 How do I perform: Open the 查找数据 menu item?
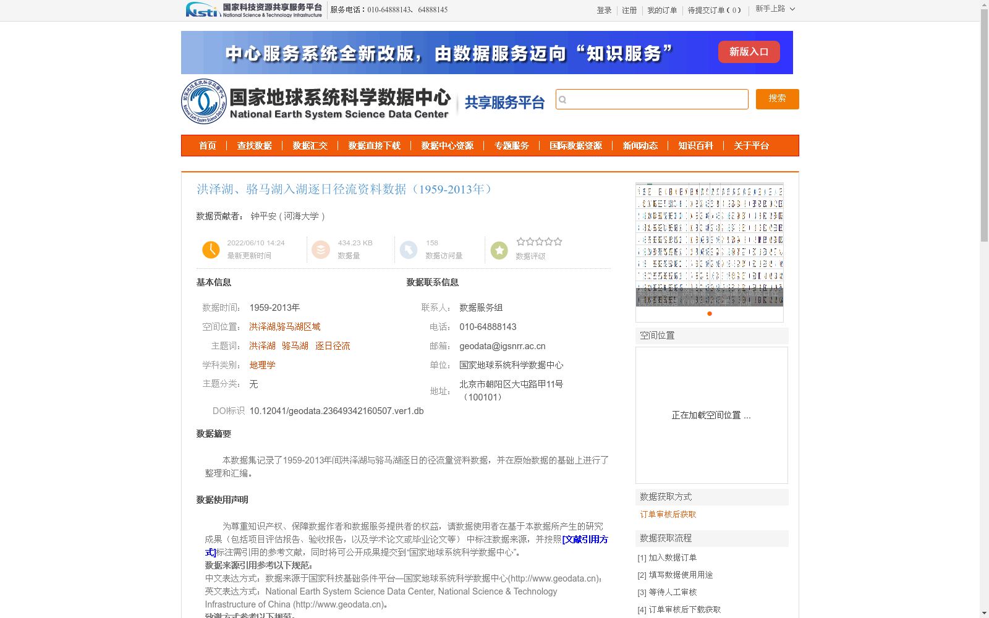pyautogui.click(x=254, y=146)
